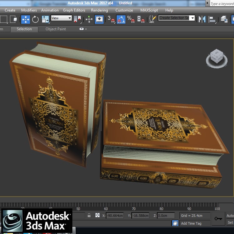
Task: Activate the Rotate tool
Action: pyautogui.click(x=35, y=19)
